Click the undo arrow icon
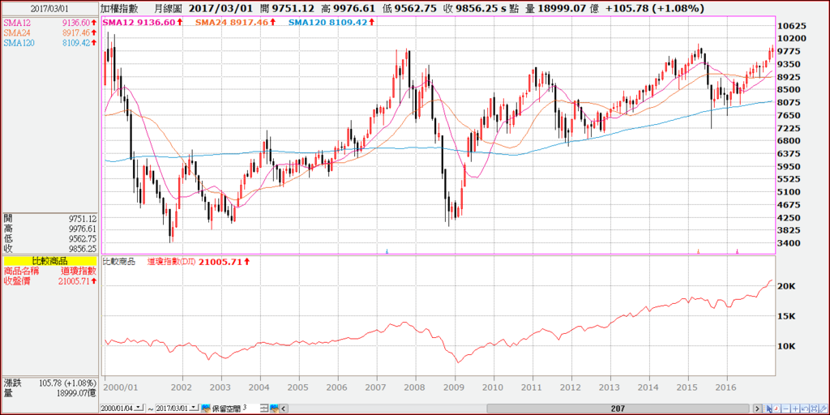 (x=805, y=409)
